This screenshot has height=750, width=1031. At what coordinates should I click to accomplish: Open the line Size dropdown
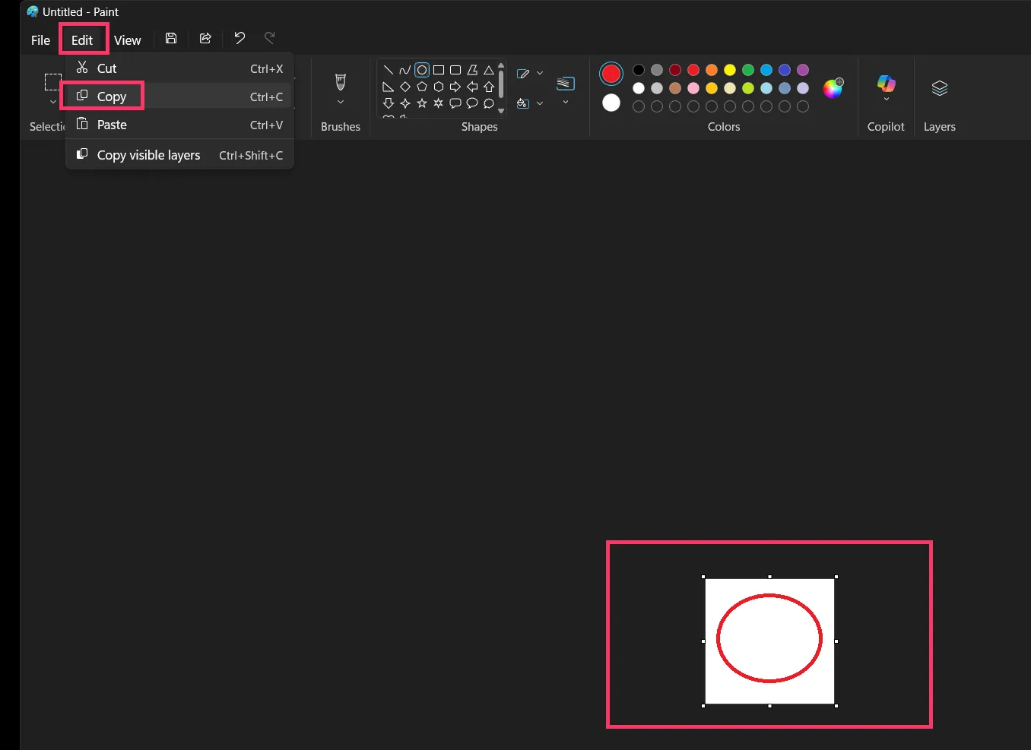tap(566, 102)
